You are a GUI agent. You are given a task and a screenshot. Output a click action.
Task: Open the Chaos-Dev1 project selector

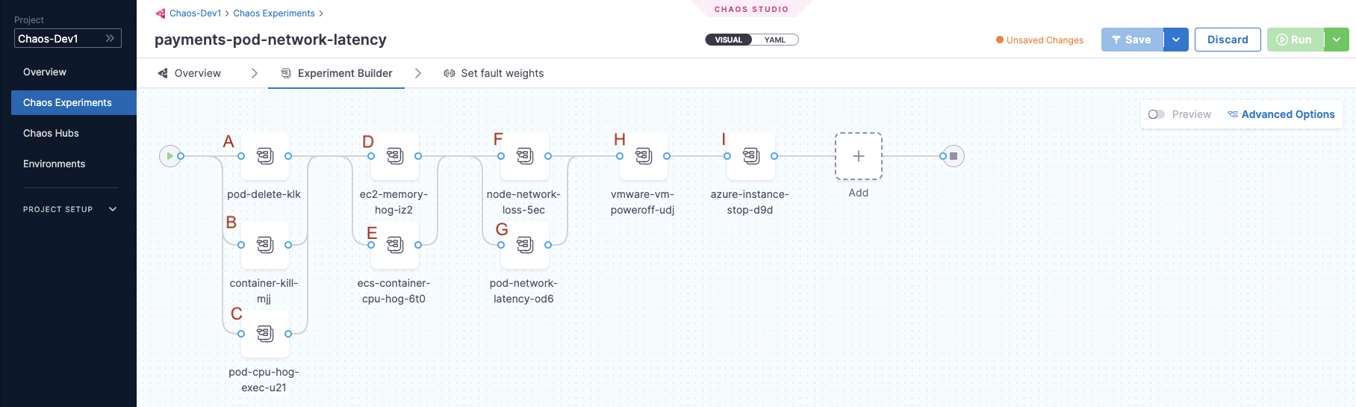point(67,39)
